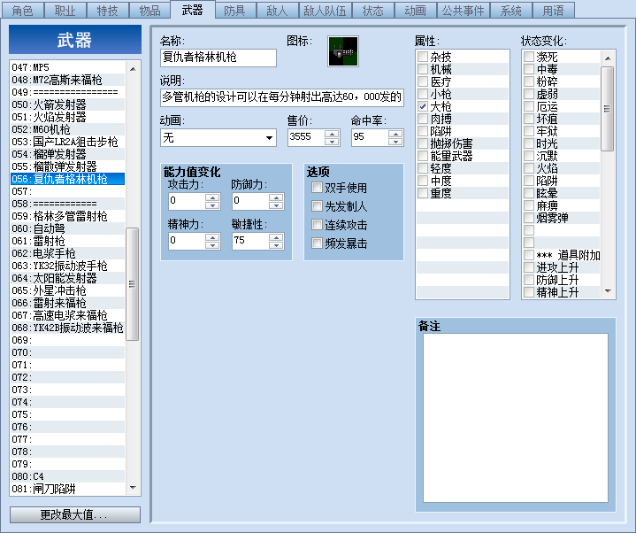Viewport: 636px width, 533px height.
Task: Increase 防御力 with the up arrow
Action: coord(276,197)
